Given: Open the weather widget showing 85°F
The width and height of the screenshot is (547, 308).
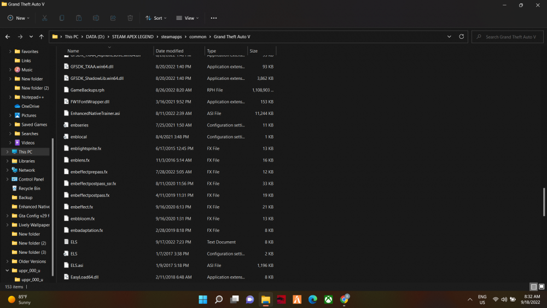Looking at the screenshot, I should tap(20, 300).
